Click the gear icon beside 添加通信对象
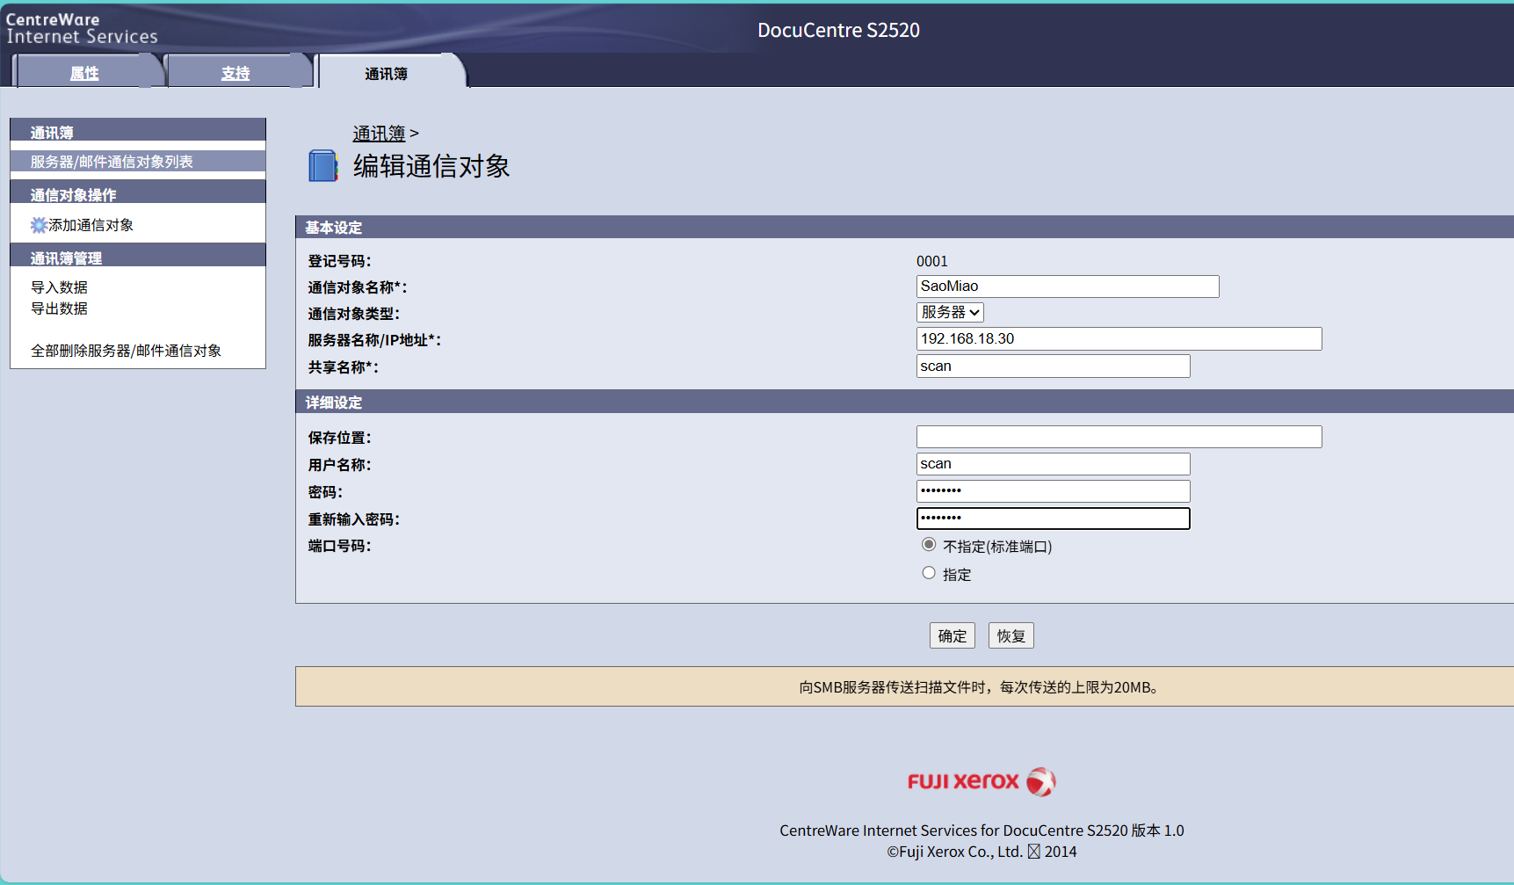The image size is (1514, 885). tap(39, 225)
